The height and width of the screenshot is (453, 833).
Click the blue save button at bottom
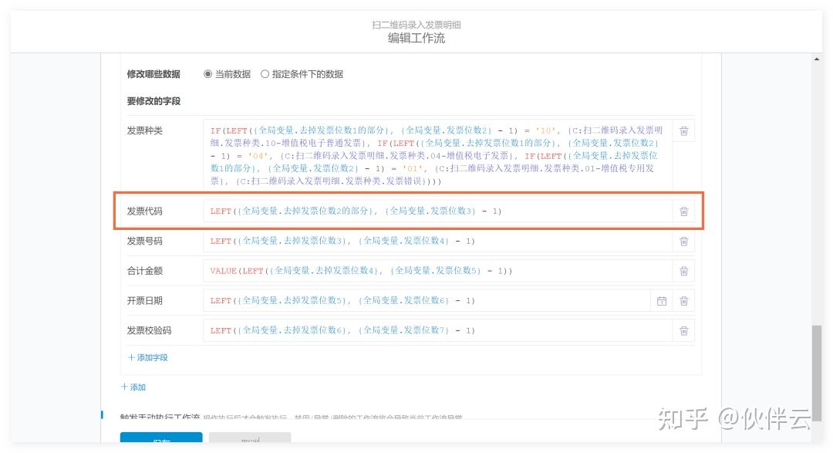tap(161, 440)
